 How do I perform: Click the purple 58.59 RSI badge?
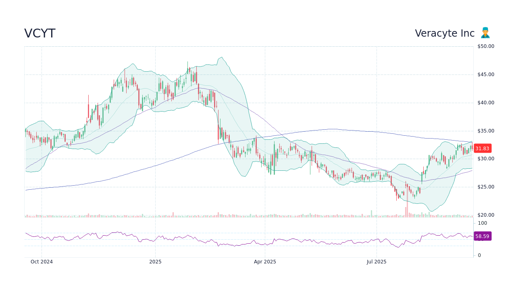pos(483,236)
